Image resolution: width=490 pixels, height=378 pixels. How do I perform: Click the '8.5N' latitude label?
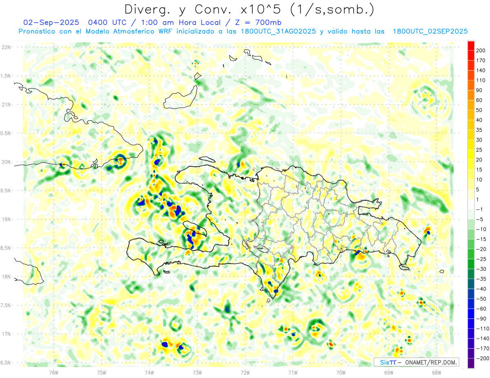click(6, 248)
